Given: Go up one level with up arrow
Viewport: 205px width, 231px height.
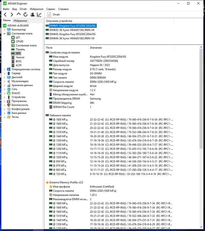Looking at the screenshot, I should click(x=18, y=14).
